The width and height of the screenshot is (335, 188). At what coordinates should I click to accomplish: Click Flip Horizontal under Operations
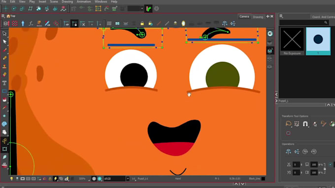[288, 151]
